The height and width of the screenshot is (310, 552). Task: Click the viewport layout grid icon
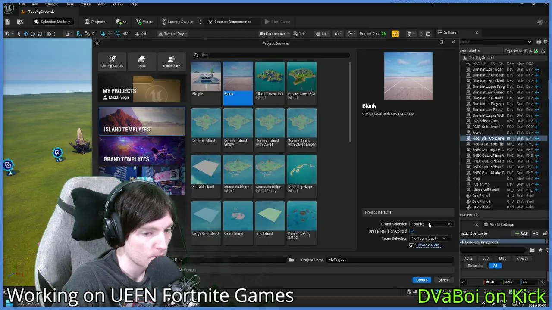(428, 34)
